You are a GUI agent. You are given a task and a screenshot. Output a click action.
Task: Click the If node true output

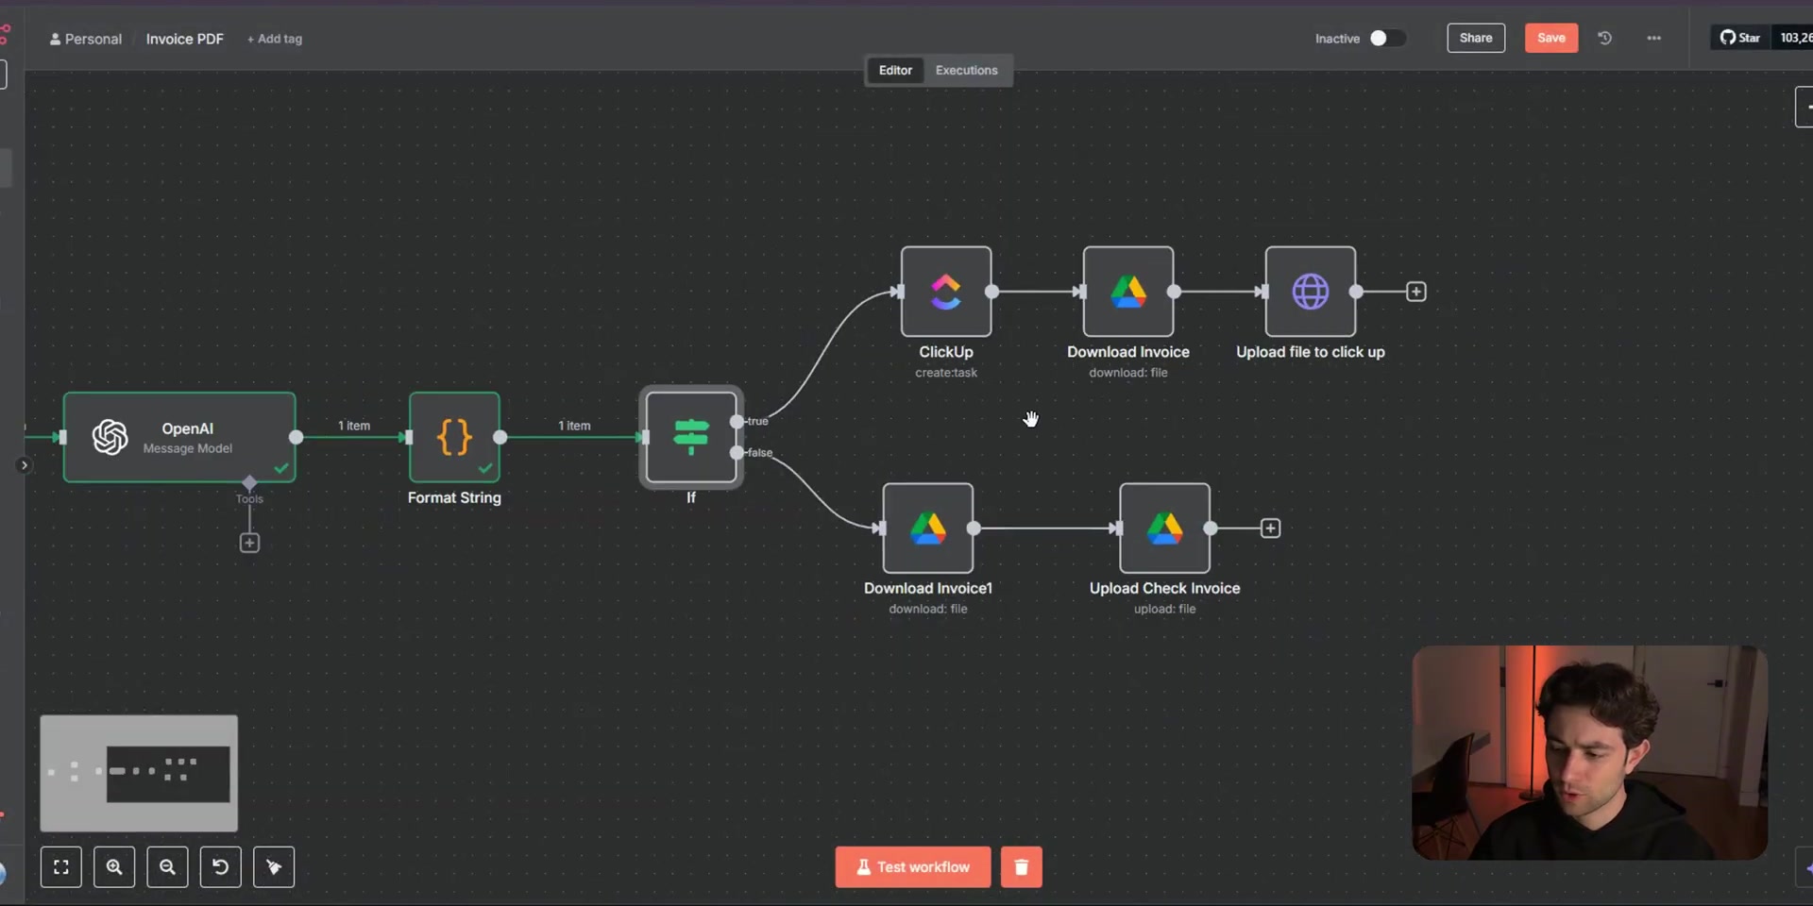tap(737, 421)
